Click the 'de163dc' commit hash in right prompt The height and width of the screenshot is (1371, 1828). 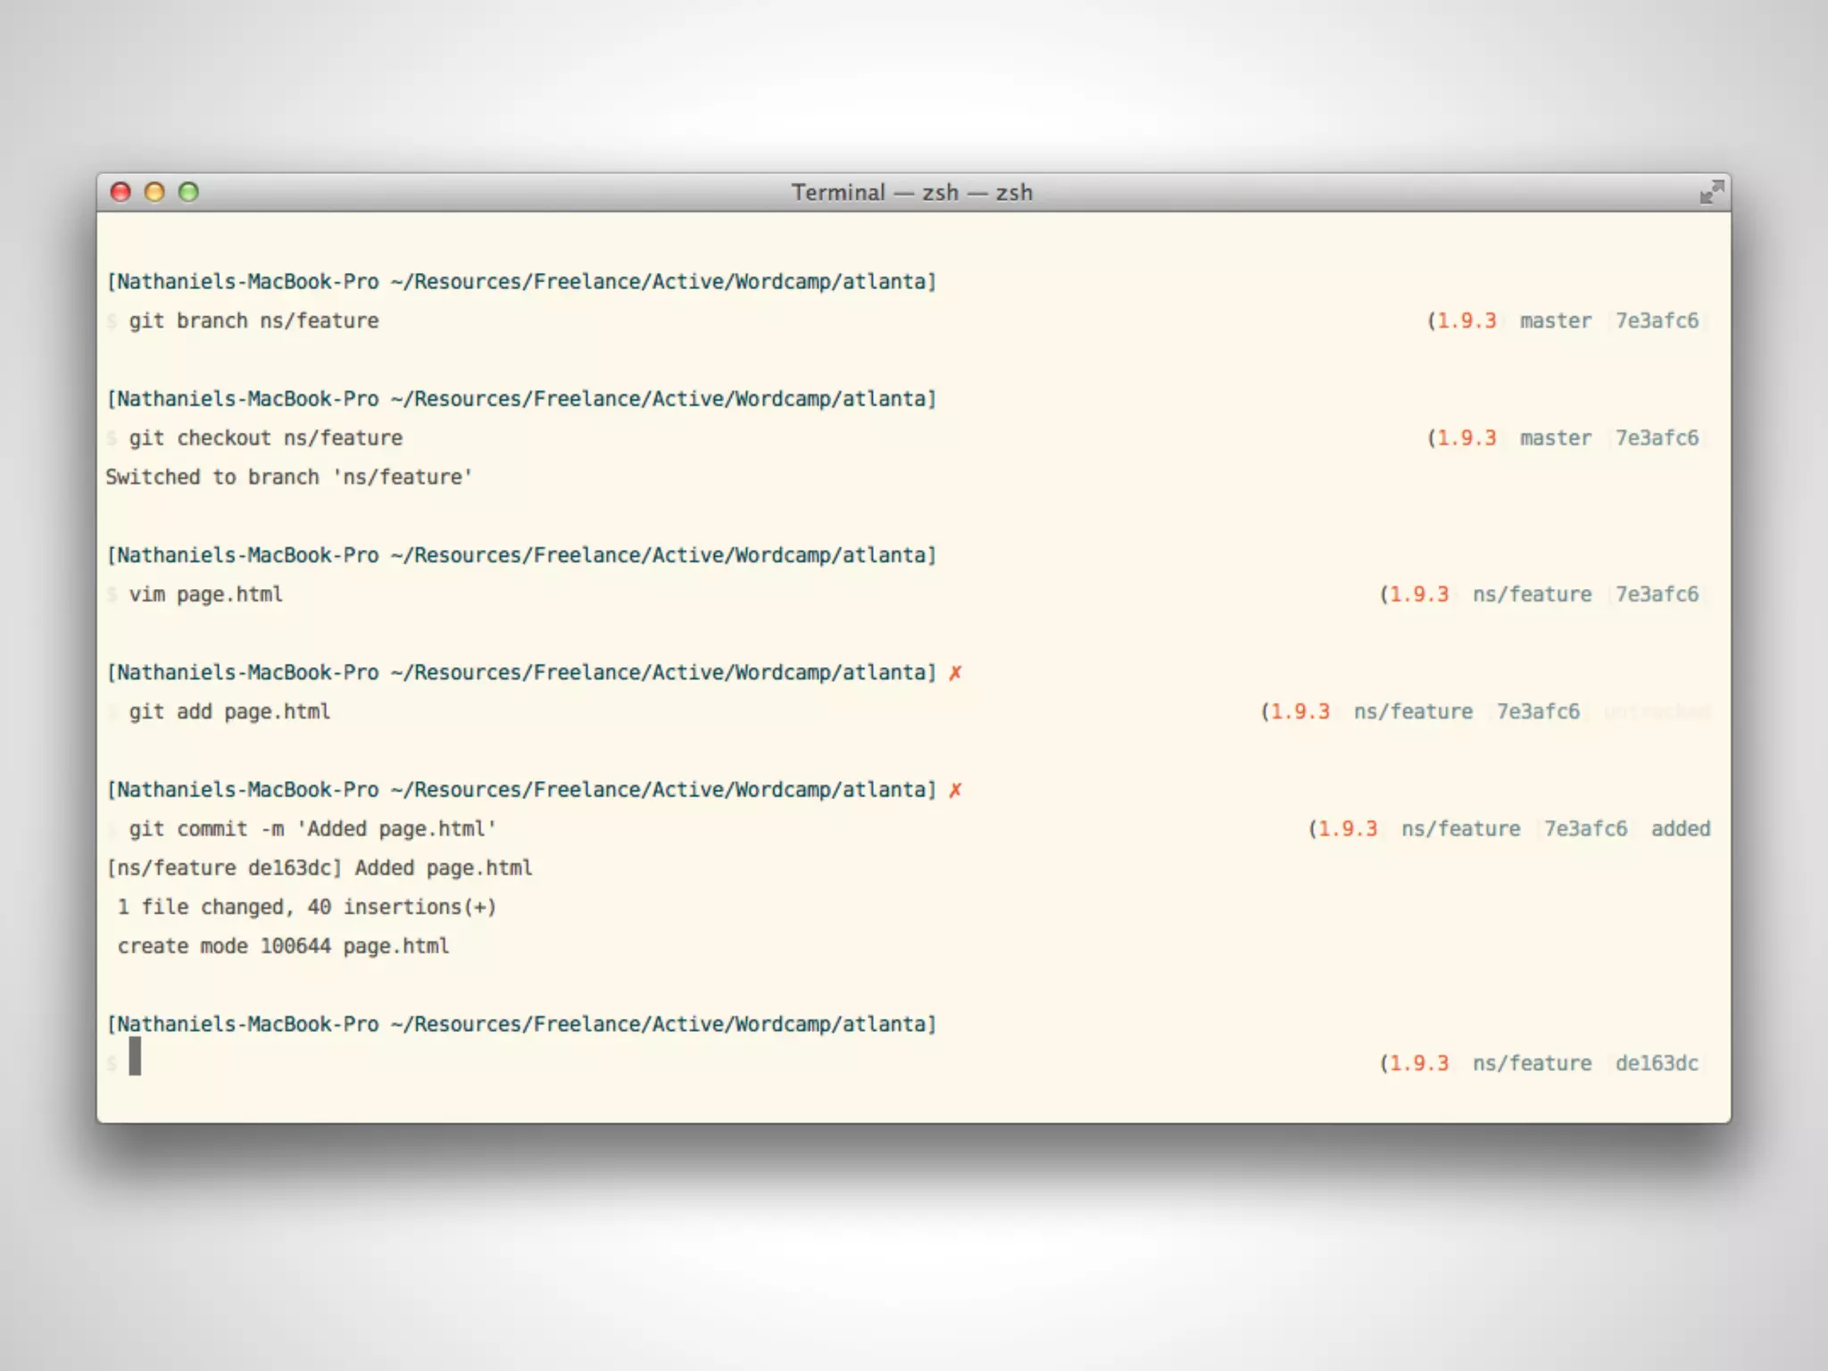coord(1656,1064)
